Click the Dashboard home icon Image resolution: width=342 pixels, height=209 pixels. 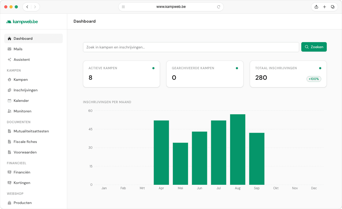(x=9, y=38)
